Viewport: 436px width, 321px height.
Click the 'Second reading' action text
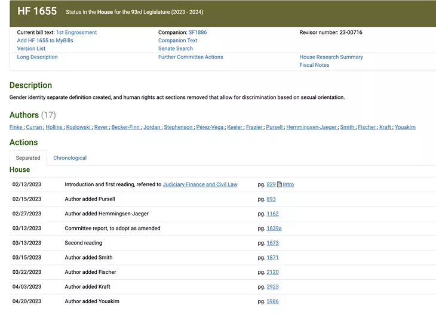pos(84,243)
